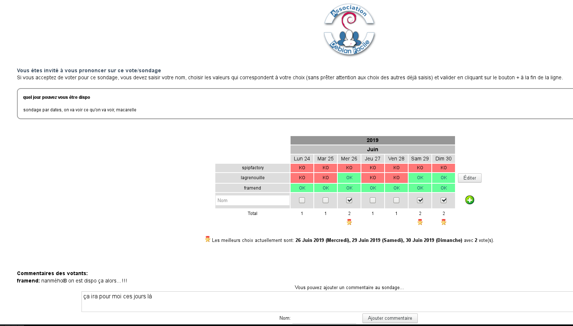The height and width of the screenshot is (326, 573).
Task: Select the Ven 28 checkbox
Action: tap(396, 200)
